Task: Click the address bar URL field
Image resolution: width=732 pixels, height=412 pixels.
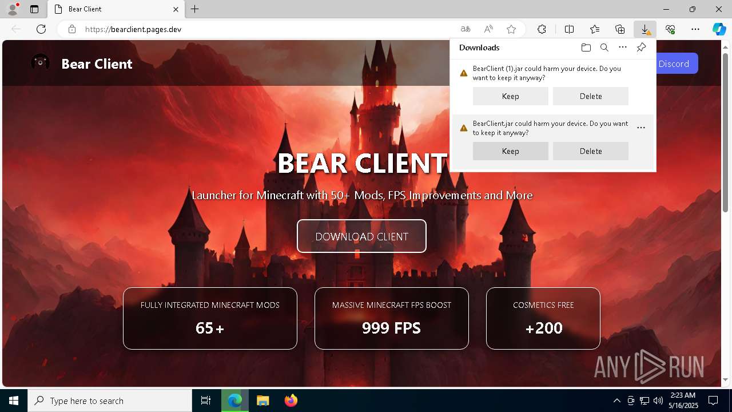Action: pyautogui.click(x=269, y=29)
